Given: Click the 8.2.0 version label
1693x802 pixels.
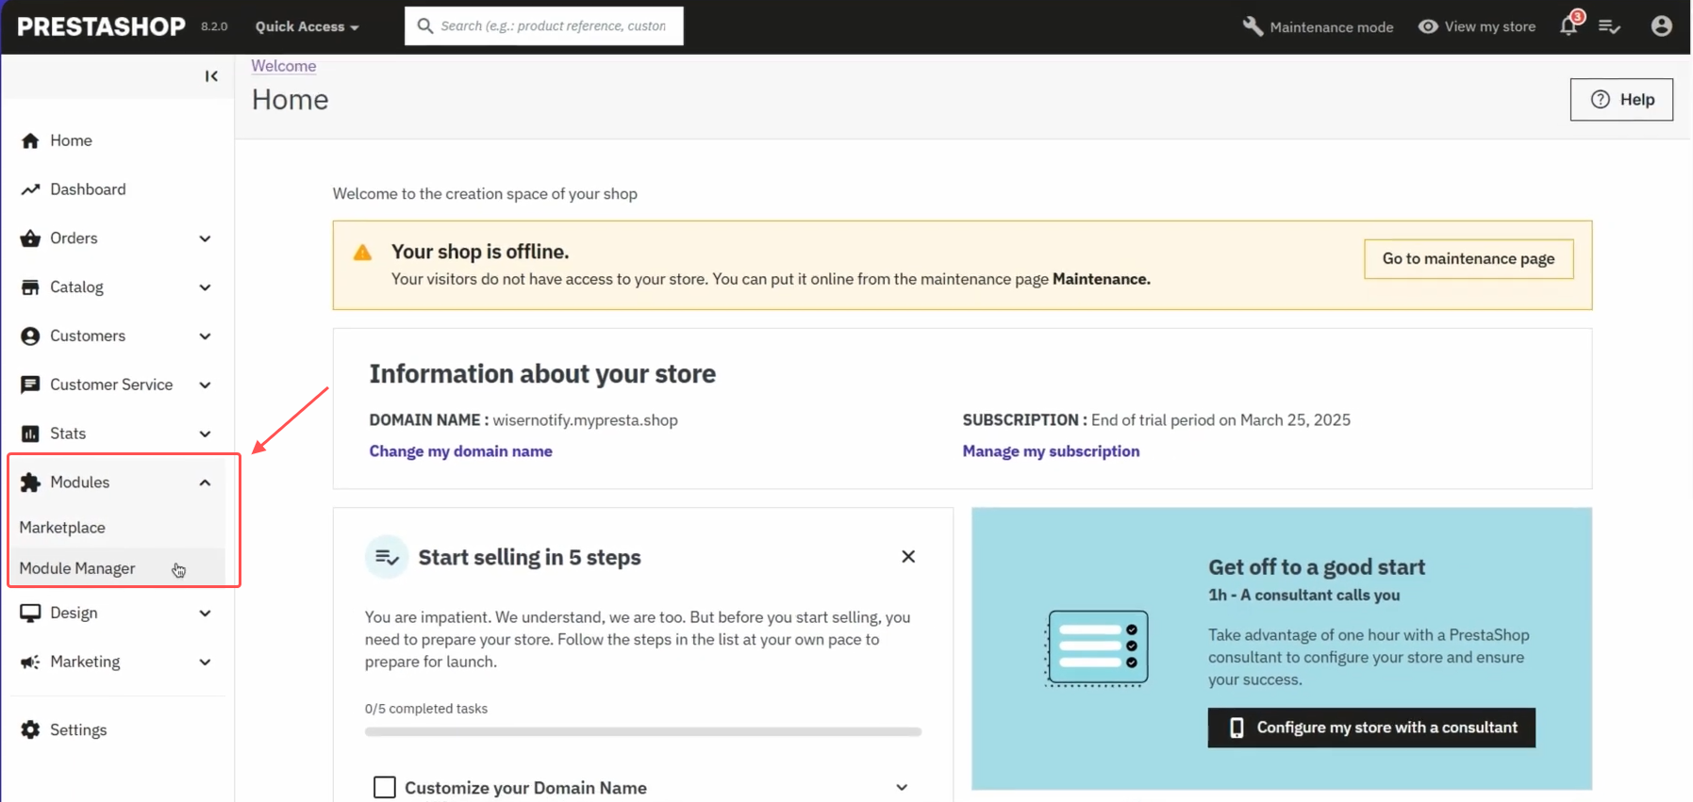Looking at the screenshot, I should pos(214,26).
